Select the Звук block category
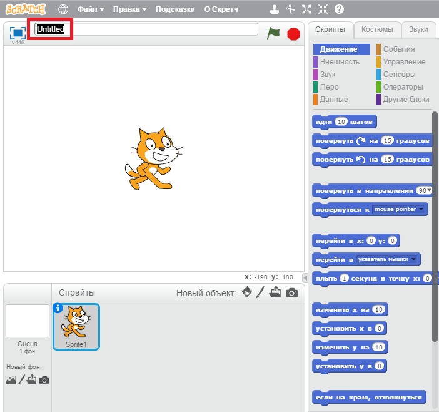 point(324,75)
